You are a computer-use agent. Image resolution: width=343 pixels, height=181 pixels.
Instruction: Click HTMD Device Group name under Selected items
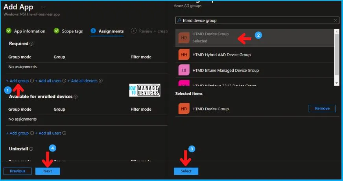tap(210, 109)
